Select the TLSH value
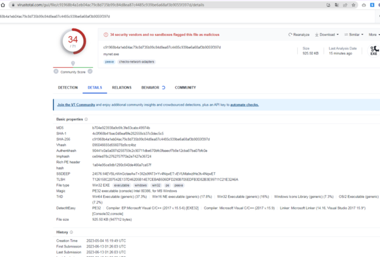The image size is (380, 257). (165, 180)
